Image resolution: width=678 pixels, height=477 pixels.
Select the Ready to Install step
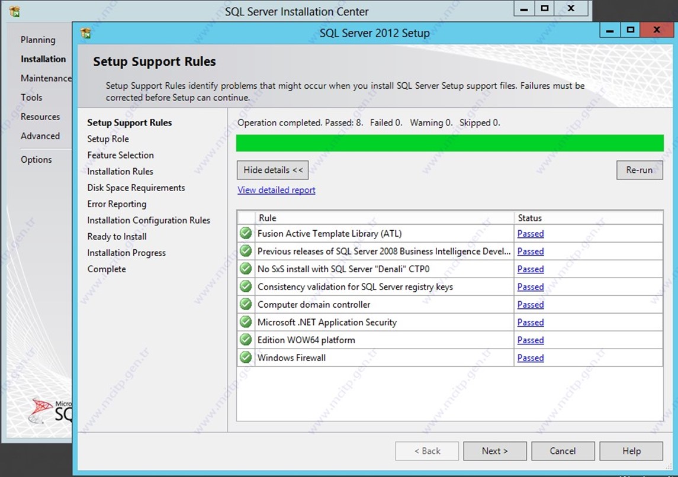117,237
